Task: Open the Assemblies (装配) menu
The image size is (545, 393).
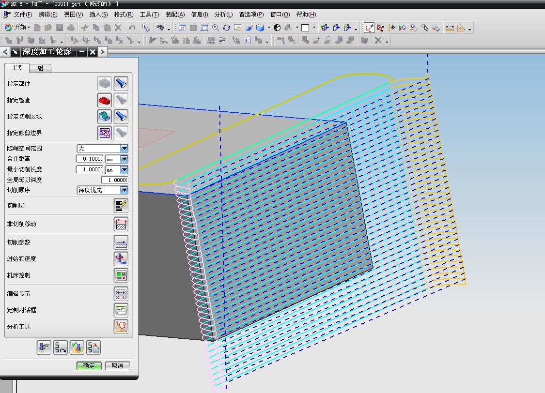Action: point(175,14)
